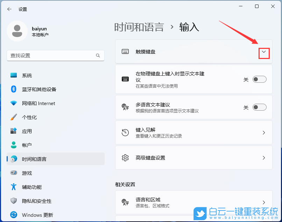This screenshot has height=222, width=282.
Task: Select the 触摸键盘 keyboard icon
Action: pos(125,51)
